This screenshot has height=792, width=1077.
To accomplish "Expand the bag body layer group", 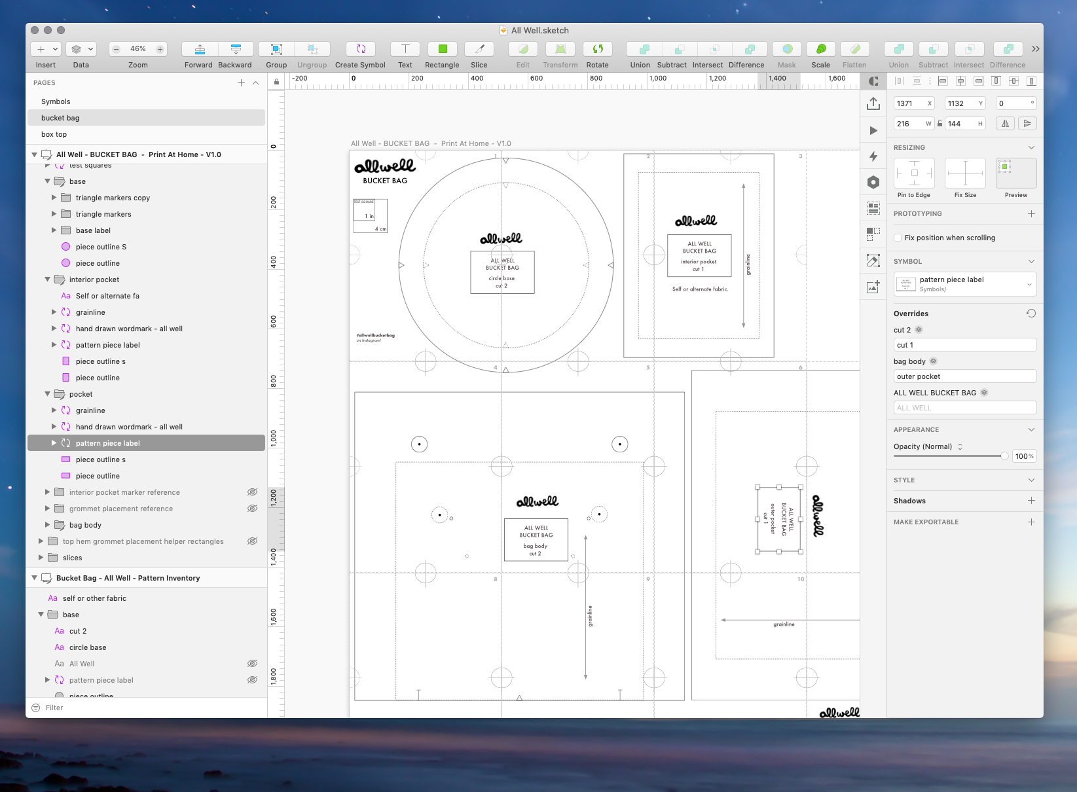I will [47, 525].
